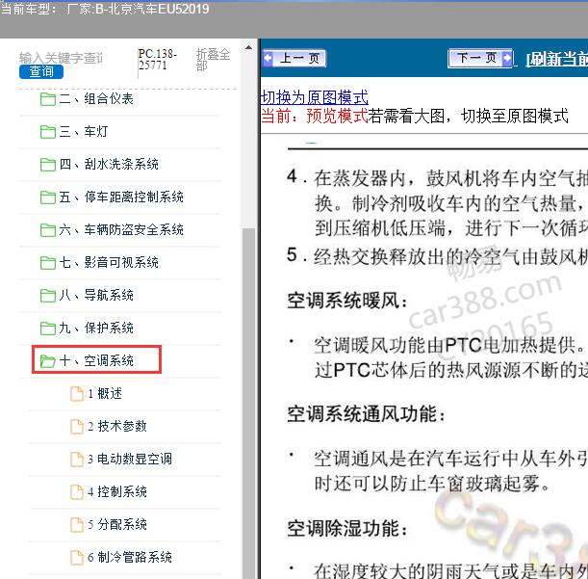Image resolution: width=588 pixels, height=579 pixels.
Task: Expand 五、停车距离控制系统 tree node
Action: (x=121, y=197)
